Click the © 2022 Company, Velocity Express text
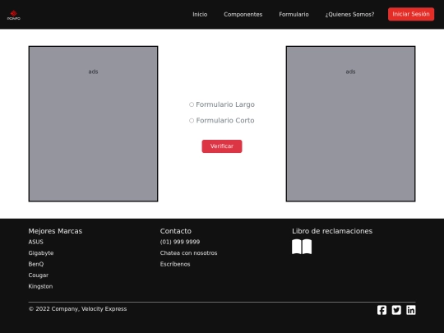Image resolution: width=444 pixels, height=333 pixels. [77, 308]
